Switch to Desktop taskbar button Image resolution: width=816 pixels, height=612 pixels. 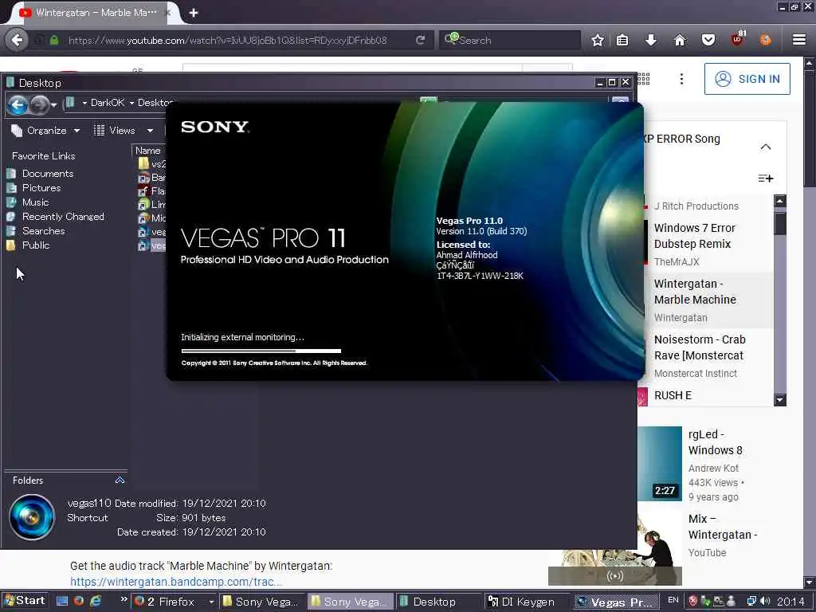[438, 602]
